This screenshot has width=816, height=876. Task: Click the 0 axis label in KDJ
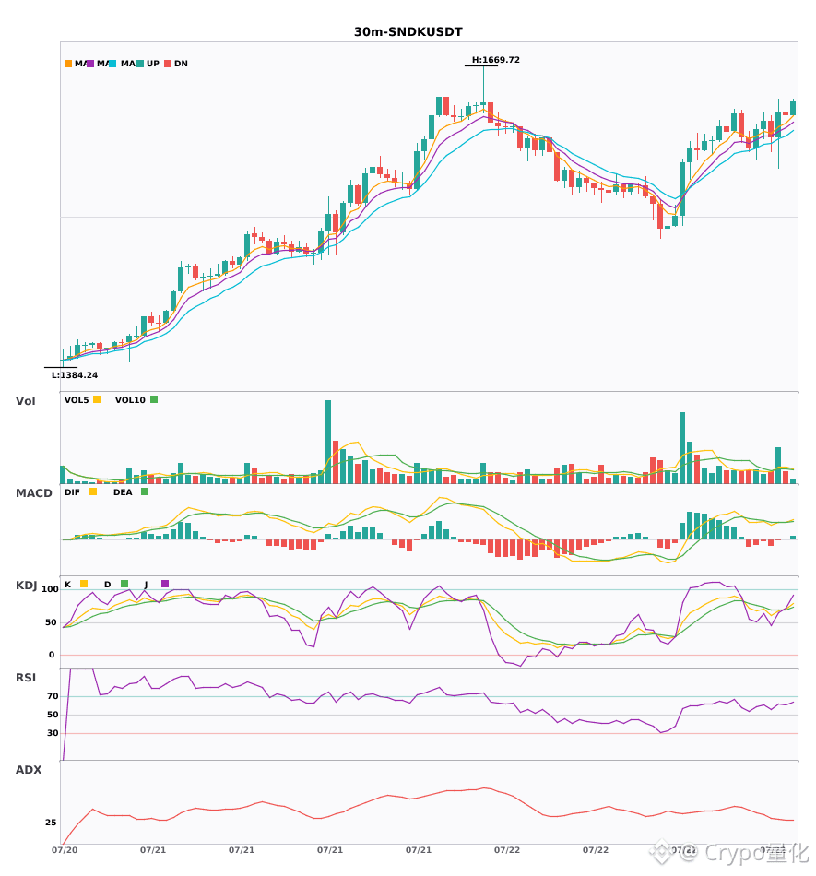click(x=52, y=655)
